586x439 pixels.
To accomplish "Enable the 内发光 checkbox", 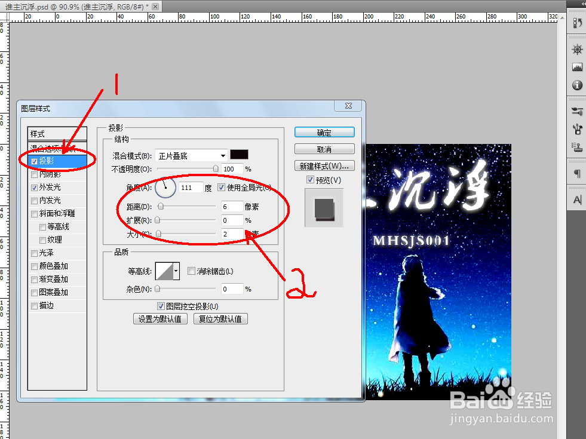I will pyautogui.click(x=35, y=201).
